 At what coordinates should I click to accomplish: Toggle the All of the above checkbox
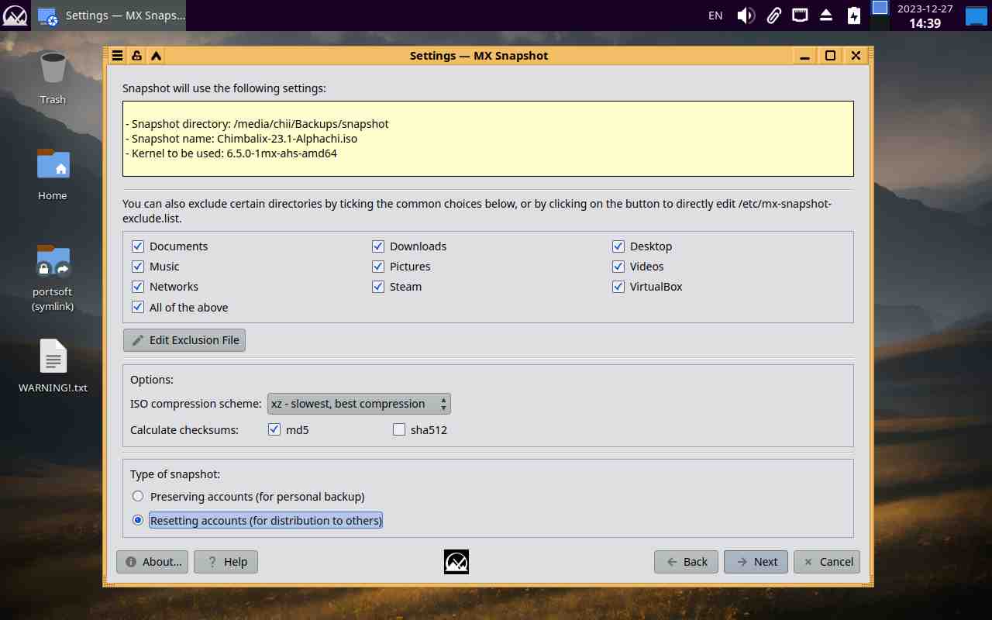[x=138, y=307]
